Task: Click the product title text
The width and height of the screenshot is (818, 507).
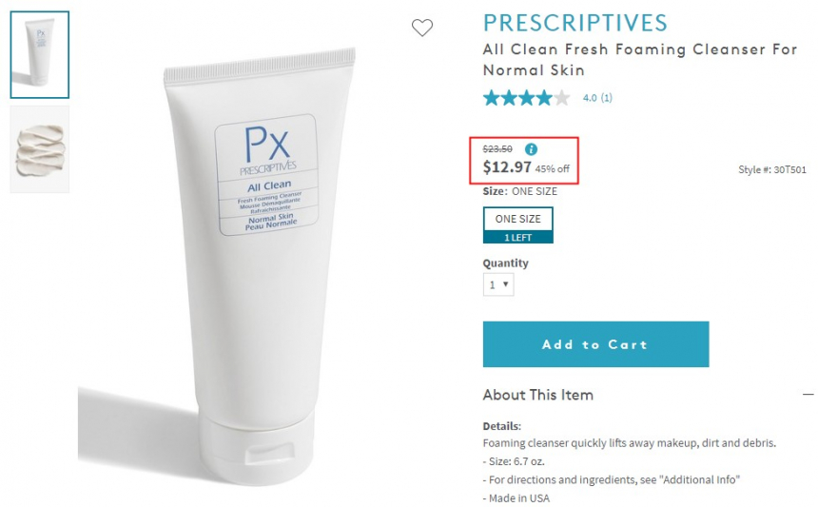Action: tap(639, 60)
